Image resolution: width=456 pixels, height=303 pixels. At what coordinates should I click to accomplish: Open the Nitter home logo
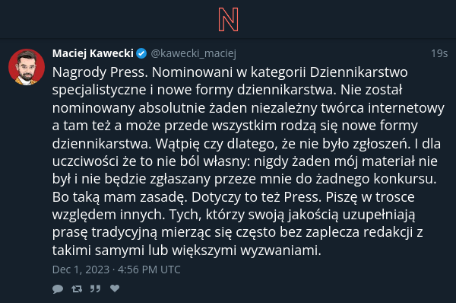pyautogui.click(x=228, y=20)
